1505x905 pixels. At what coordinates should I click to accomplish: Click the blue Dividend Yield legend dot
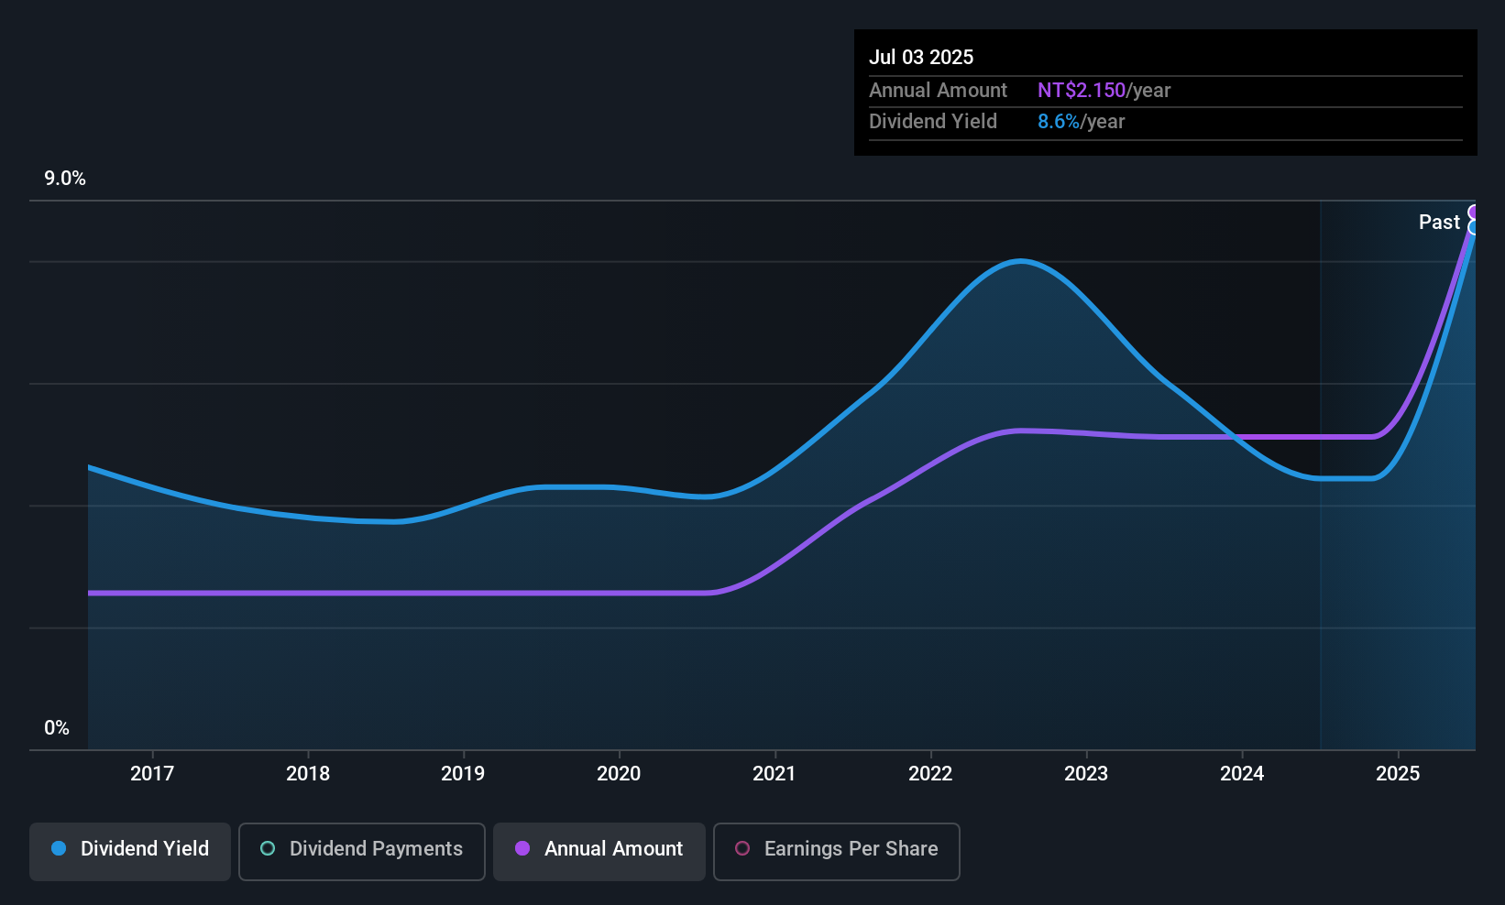click(58, 849)
